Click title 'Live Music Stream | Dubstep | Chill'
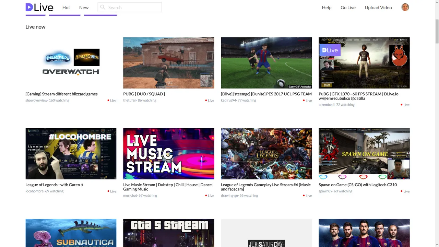Screen dimensions: 439x247 point(168,187)
